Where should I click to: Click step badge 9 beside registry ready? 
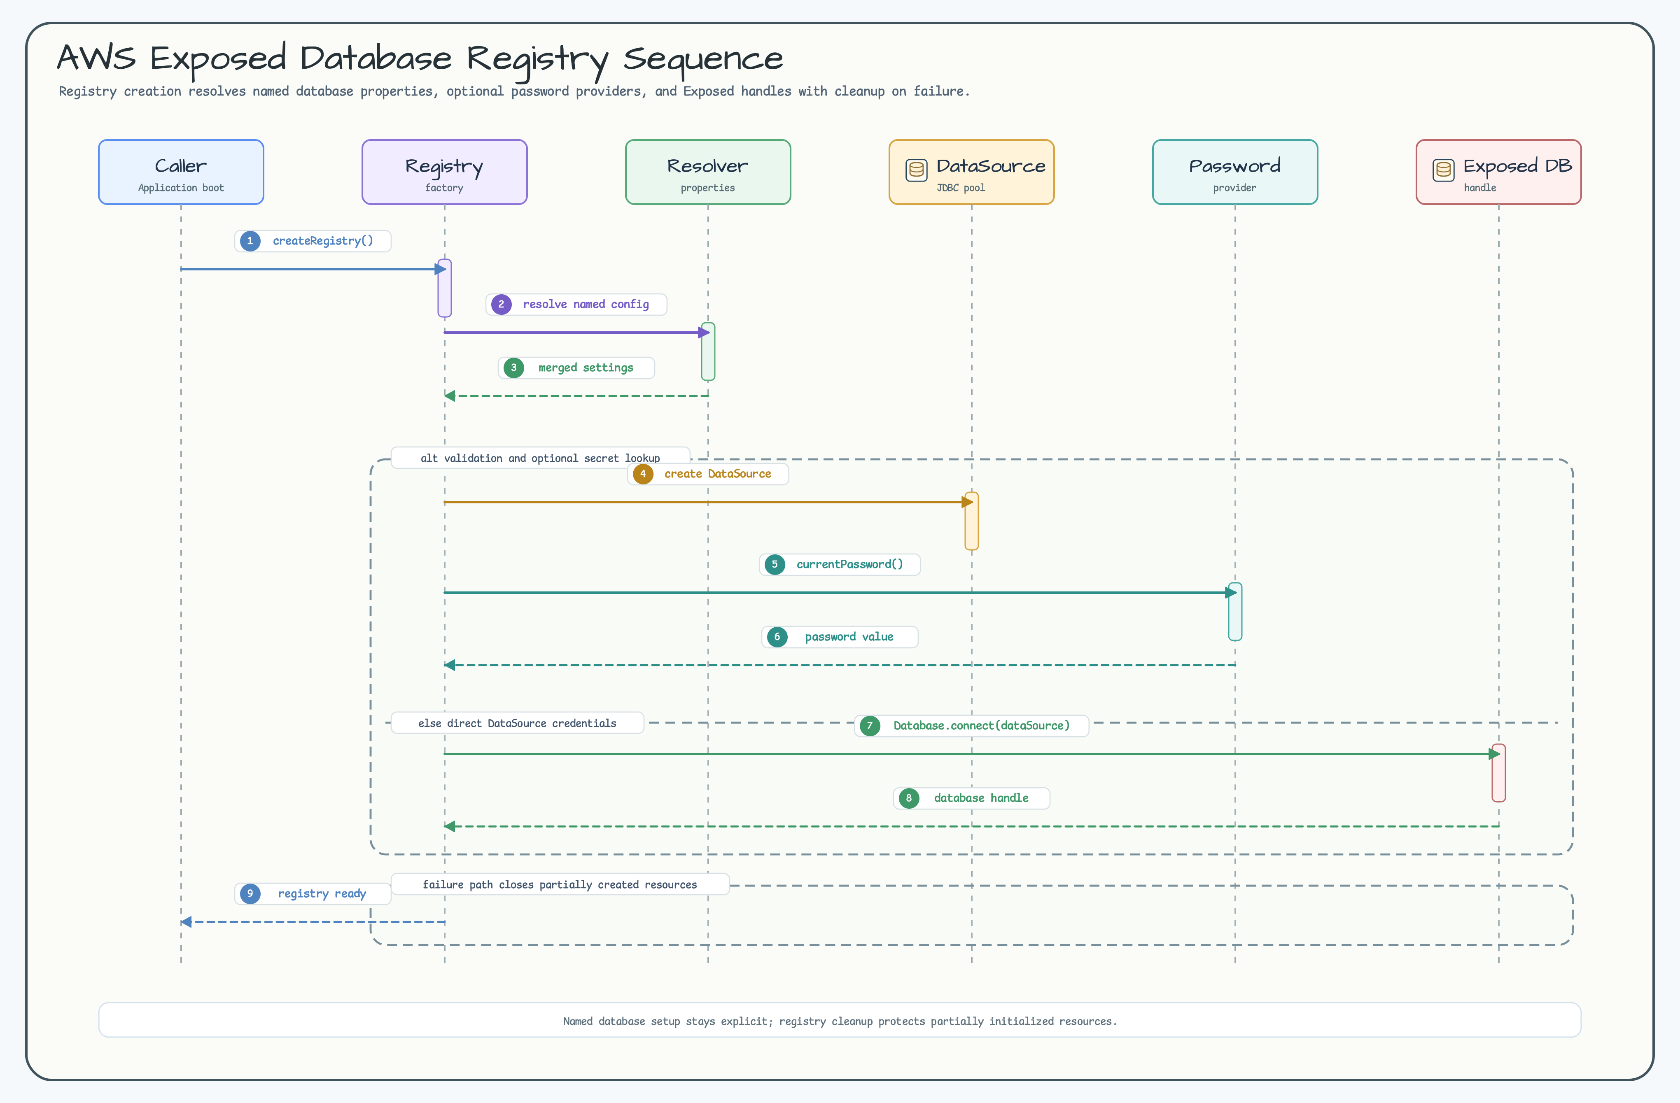click(x=250, y=894)
